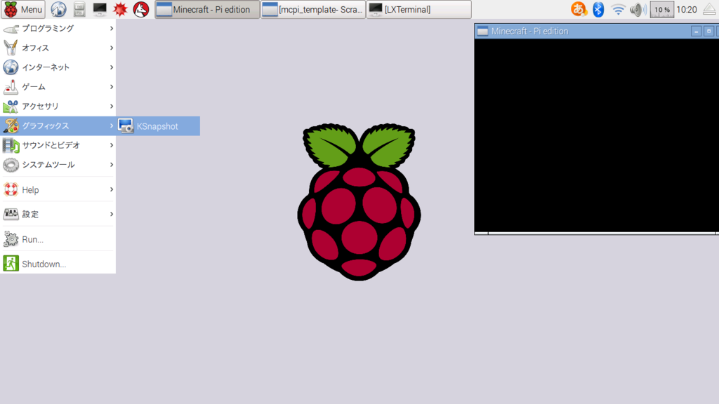The width and height of the screenshot is (719, 404).
Task: Click the volume speaker tray icon
Action: coord(638,9)
